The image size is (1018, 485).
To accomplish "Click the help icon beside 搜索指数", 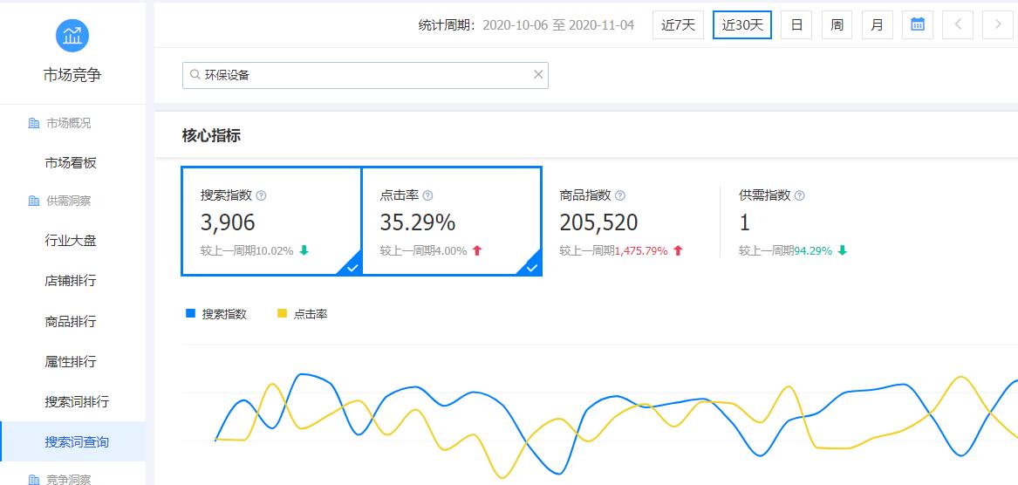I will [x=261, y=196].
